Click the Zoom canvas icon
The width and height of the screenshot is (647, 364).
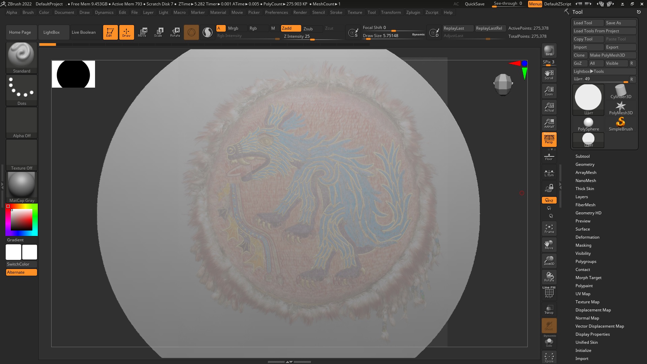(549, 91)
